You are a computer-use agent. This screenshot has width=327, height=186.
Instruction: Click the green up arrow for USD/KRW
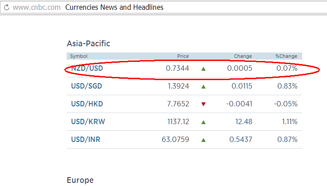pos(203,122)
